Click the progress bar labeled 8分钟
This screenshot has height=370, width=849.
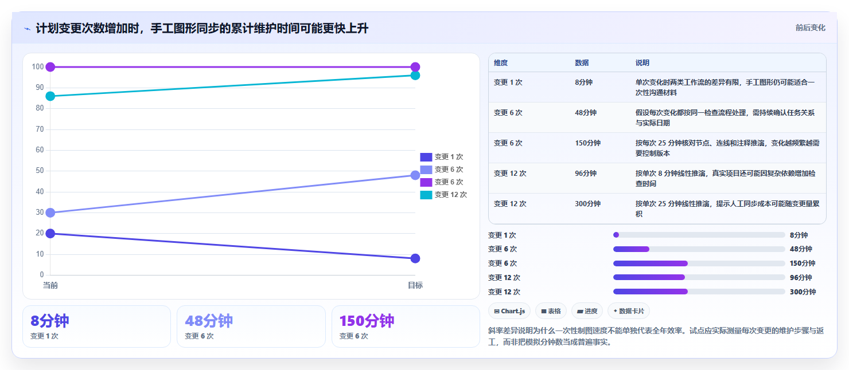699,235
